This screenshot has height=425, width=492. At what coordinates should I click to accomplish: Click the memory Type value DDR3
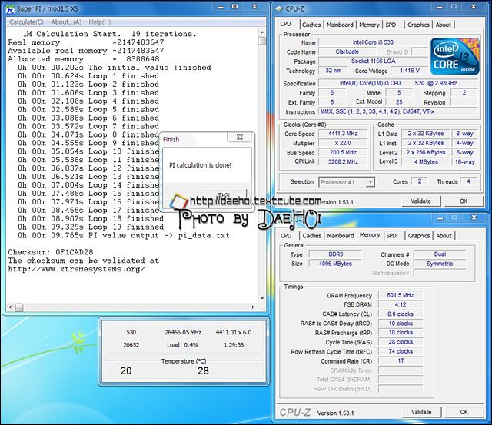(x=335, y=254)
